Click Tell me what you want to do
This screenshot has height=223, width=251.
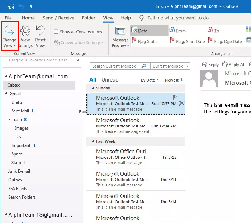(178, 18)
